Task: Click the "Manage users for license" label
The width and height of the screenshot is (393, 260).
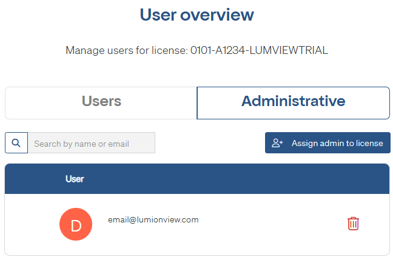Action: click(x=126, y=50)
